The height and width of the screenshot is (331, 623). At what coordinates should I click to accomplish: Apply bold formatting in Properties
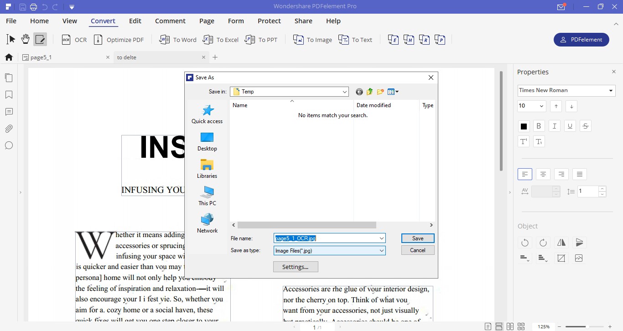click(539, 126)
